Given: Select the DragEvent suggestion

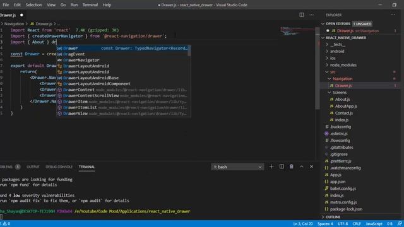Looking at the screenshot, I should point(124,54).
